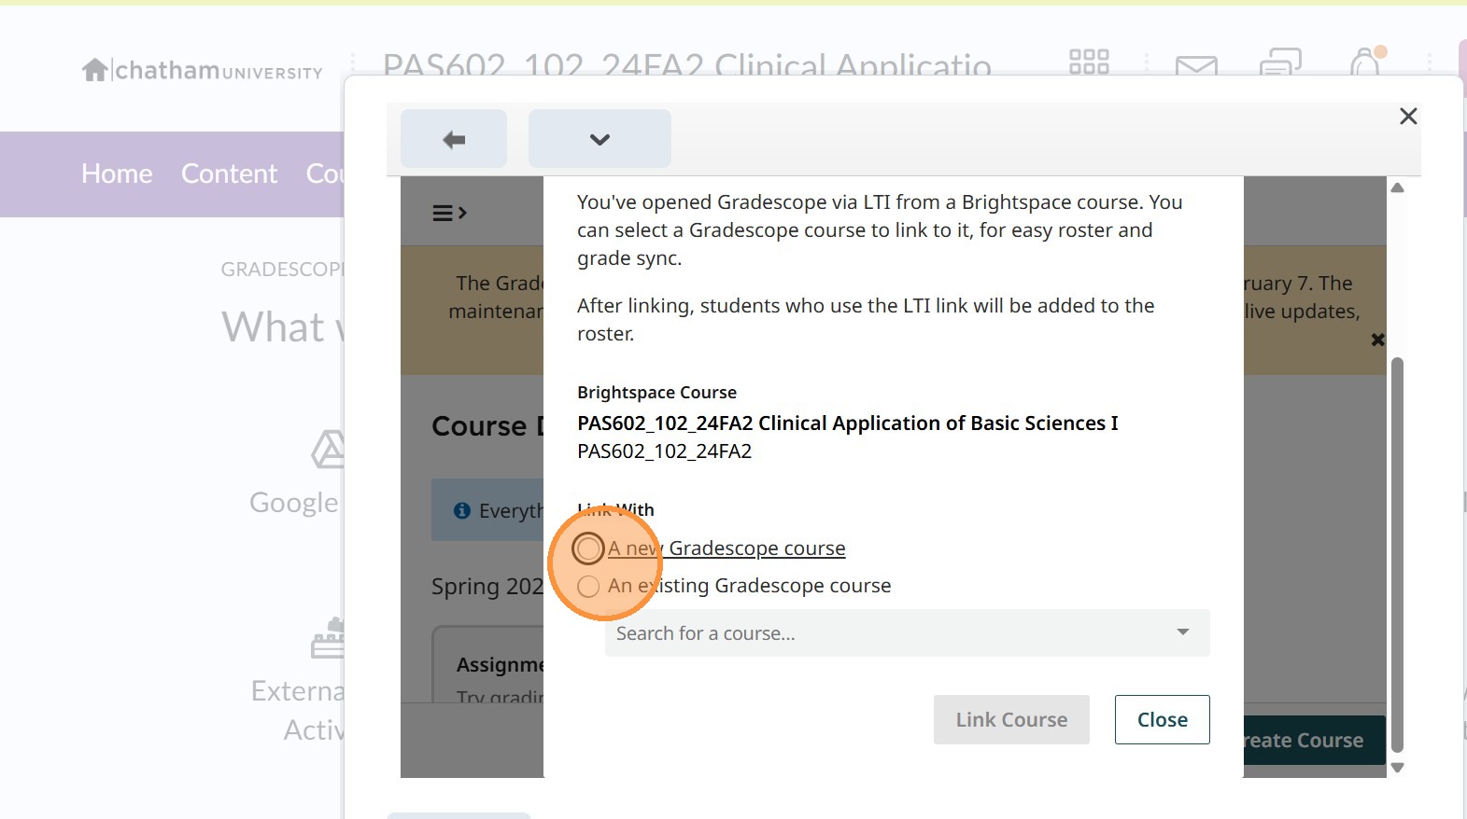Close the dialog with the X icon
This screenshot has width=1467, height=819.
pos(1408,117)
